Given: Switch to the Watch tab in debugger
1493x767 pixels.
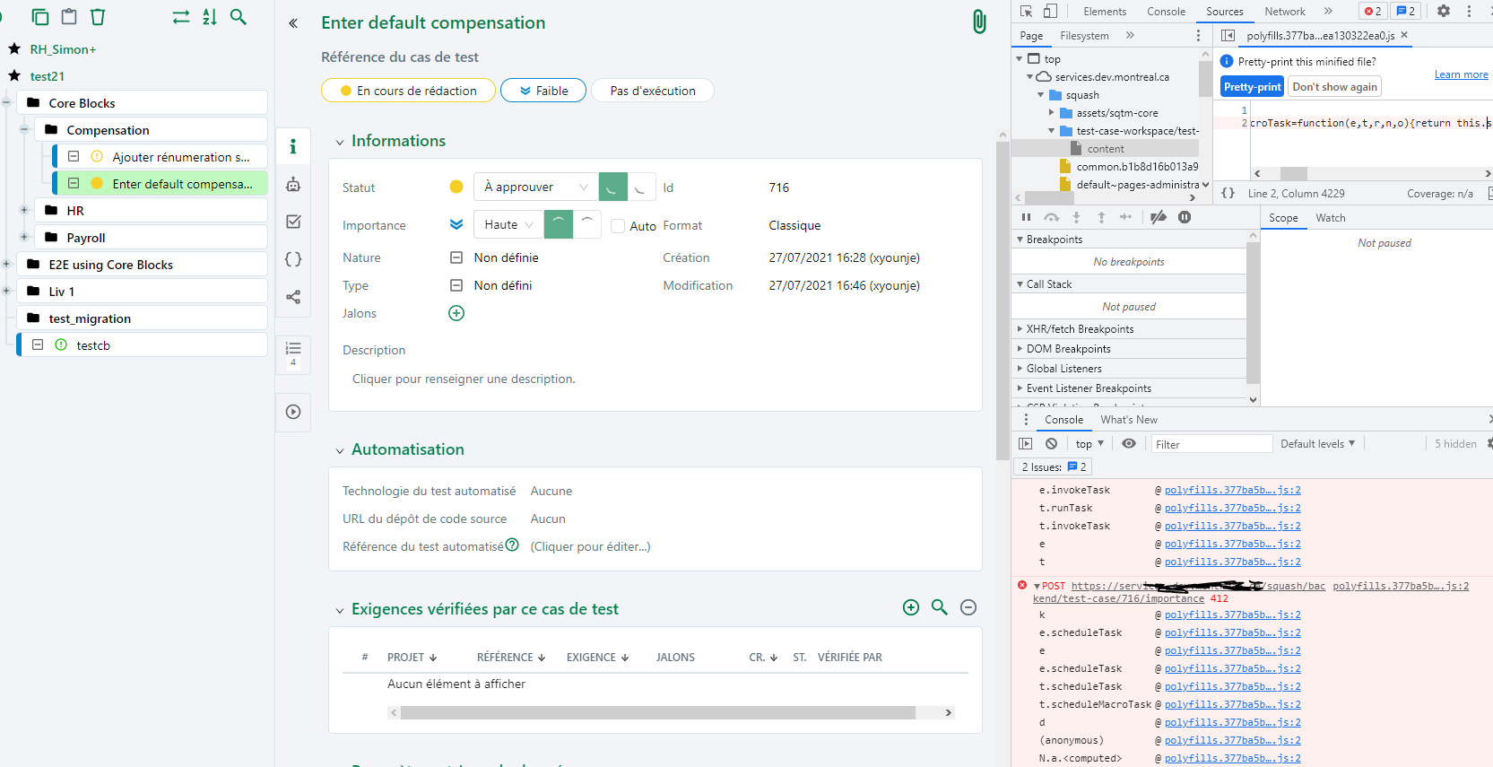Looking at the screenshot, I should (x=1330, y=218).
